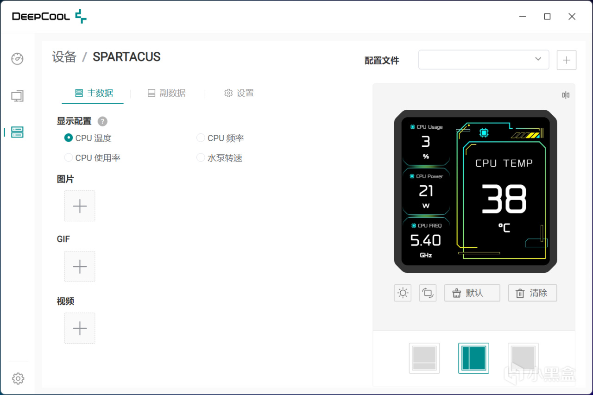The image size is (593, 395).
Task: Click the CPU Usage widget in preview
Action: (426, 143)
